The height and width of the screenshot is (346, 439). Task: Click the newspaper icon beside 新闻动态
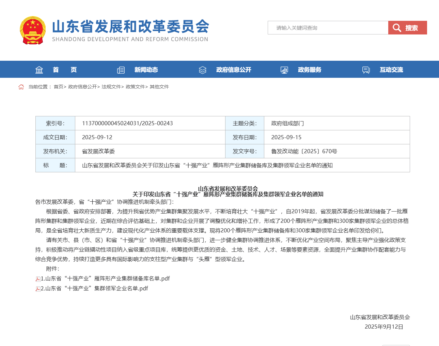[121, 70]
